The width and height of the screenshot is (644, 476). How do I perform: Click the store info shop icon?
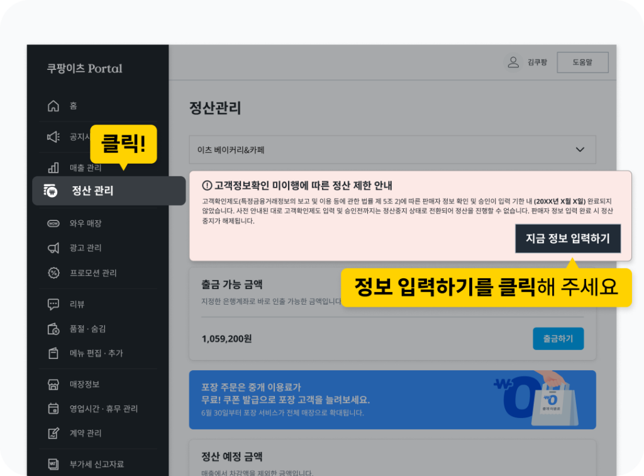(53, 384)
